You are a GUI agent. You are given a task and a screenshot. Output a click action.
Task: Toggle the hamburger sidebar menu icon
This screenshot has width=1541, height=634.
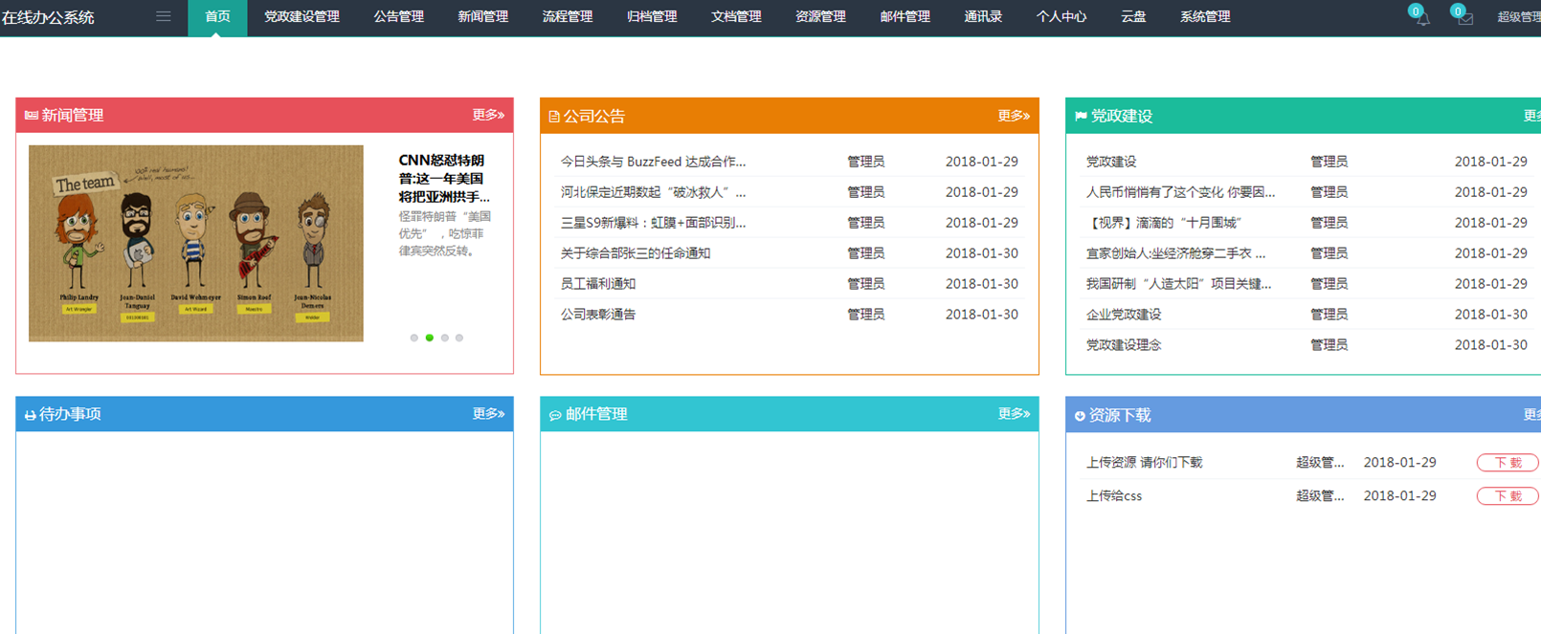pyautogui.click(x=164, y=16)
